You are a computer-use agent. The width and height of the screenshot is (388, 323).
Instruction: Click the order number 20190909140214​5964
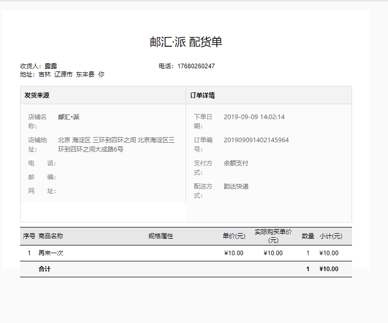[x=256, y=140]
